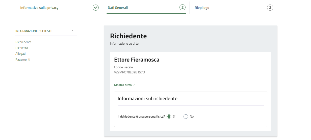Select the Sì radio button

coord(169,117)
